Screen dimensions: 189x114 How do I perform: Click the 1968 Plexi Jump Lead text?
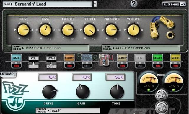[43, 48]
